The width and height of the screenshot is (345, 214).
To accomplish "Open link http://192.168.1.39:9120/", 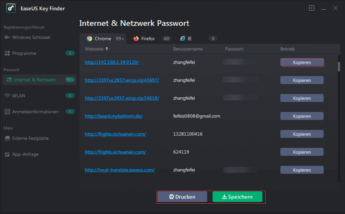I will click(x=112, y=62).
